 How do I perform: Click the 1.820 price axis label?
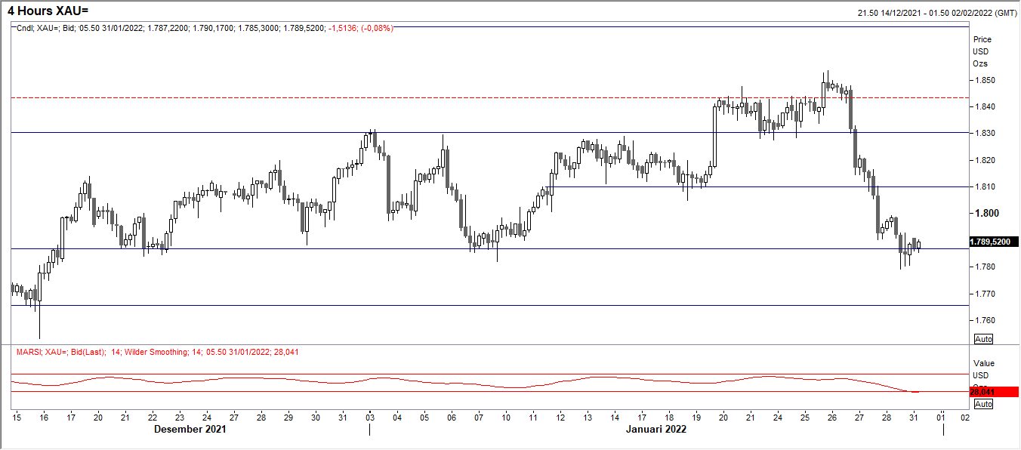[x=984, y=160]
